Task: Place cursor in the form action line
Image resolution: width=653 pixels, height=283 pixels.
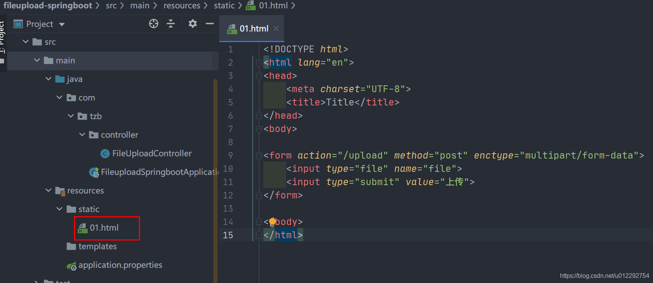Action: click(x=453, y=156)
